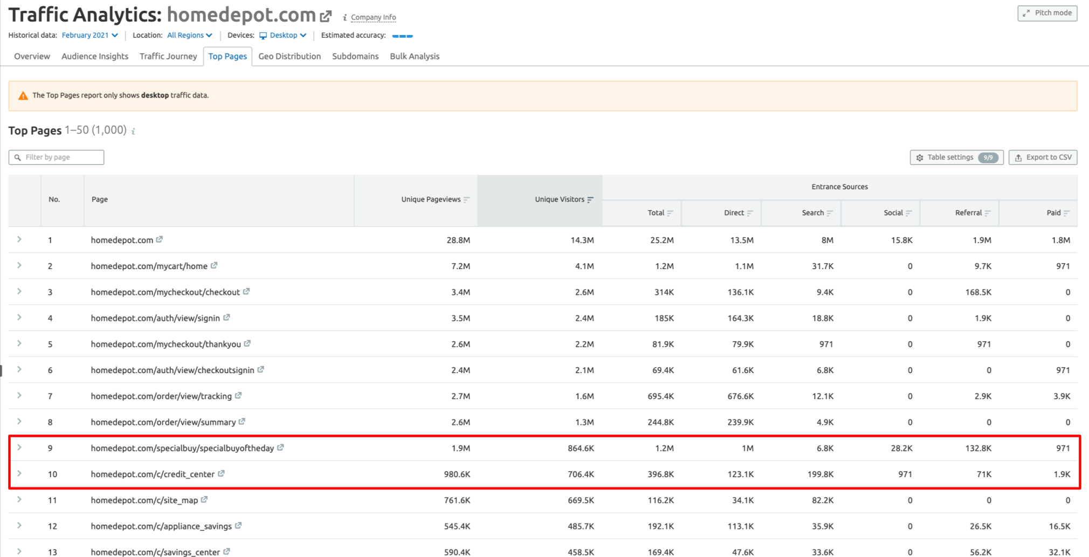Viewport: 1089px width, 557px height.
Task: Click the homedepot.com/c/savings_center page text
Action: [155, 552]
